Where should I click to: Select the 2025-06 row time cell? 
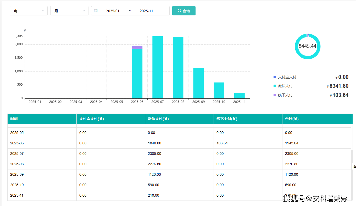coord(42,143)
